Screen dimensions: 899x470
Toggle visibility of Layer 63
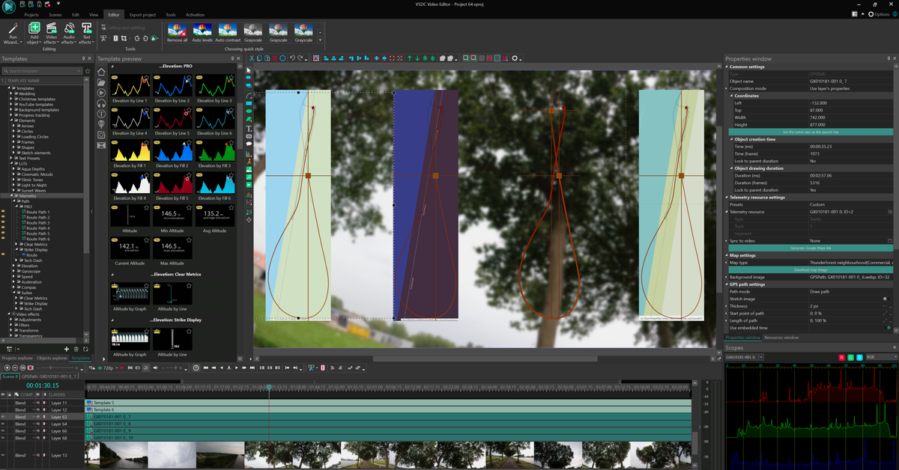3,417
